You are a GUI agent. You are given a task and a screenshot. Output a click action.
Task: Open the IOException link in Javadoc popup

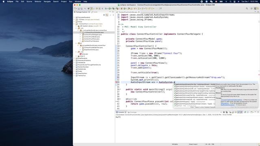[225, 103]
